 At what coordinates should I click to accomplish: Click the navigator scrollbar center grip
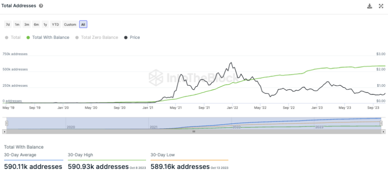click(x=194, y=131)
